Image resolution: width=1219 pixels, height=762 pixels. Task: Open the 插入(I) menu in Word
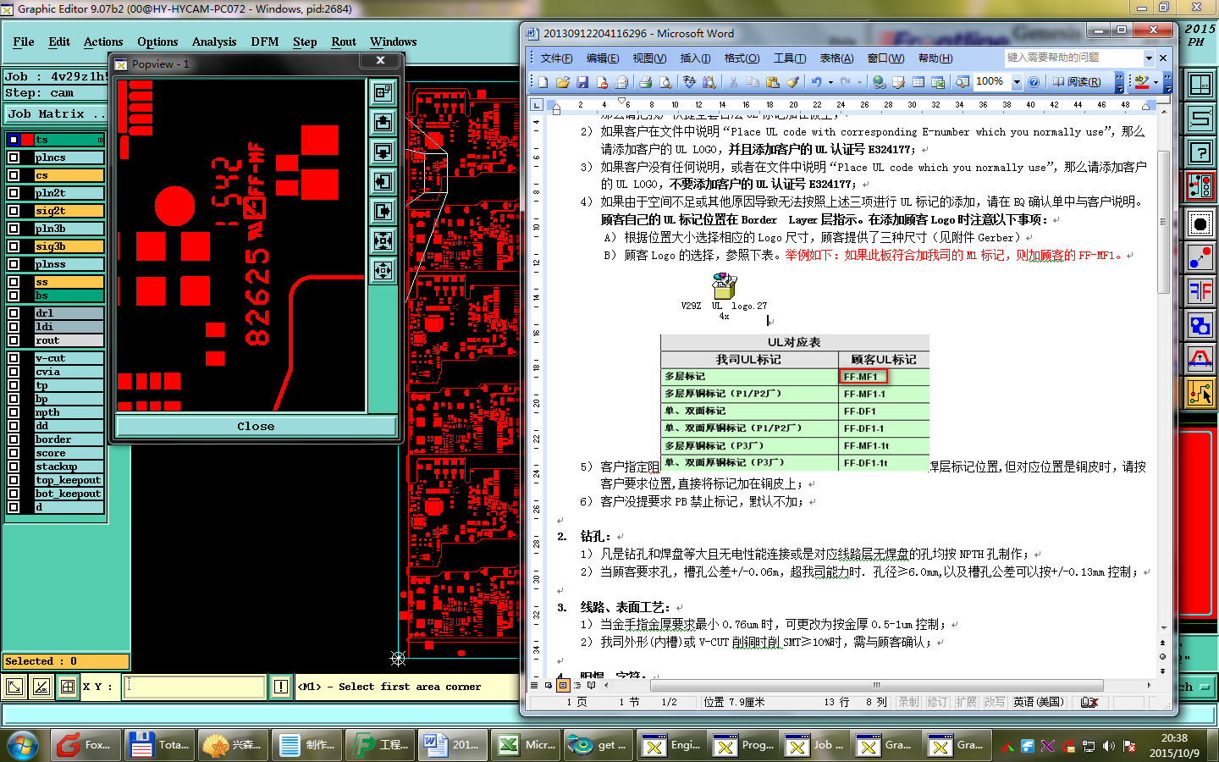[695, 58]
